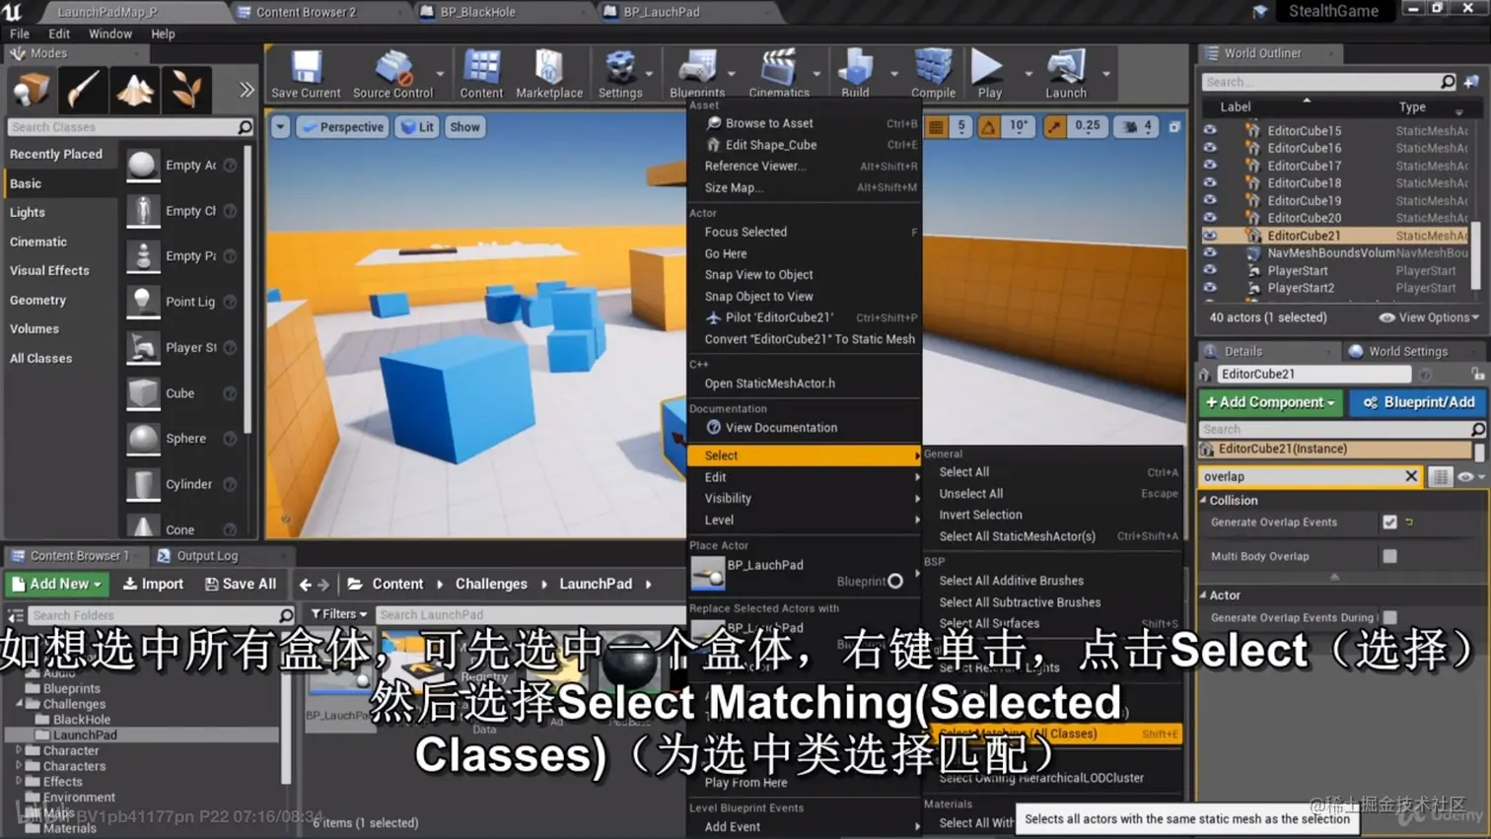Click the camera speed icon in viewport
This screenshot has height=839, width=1491.
click(x=1130, y=126)
